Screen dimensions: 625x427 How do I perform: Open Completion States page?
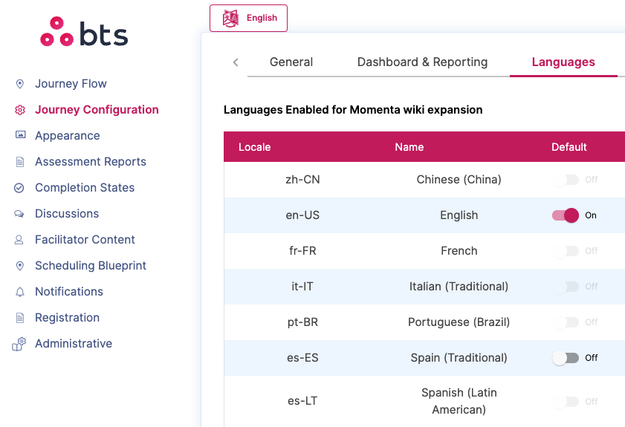pyautogui.click(x=85, y=188)
